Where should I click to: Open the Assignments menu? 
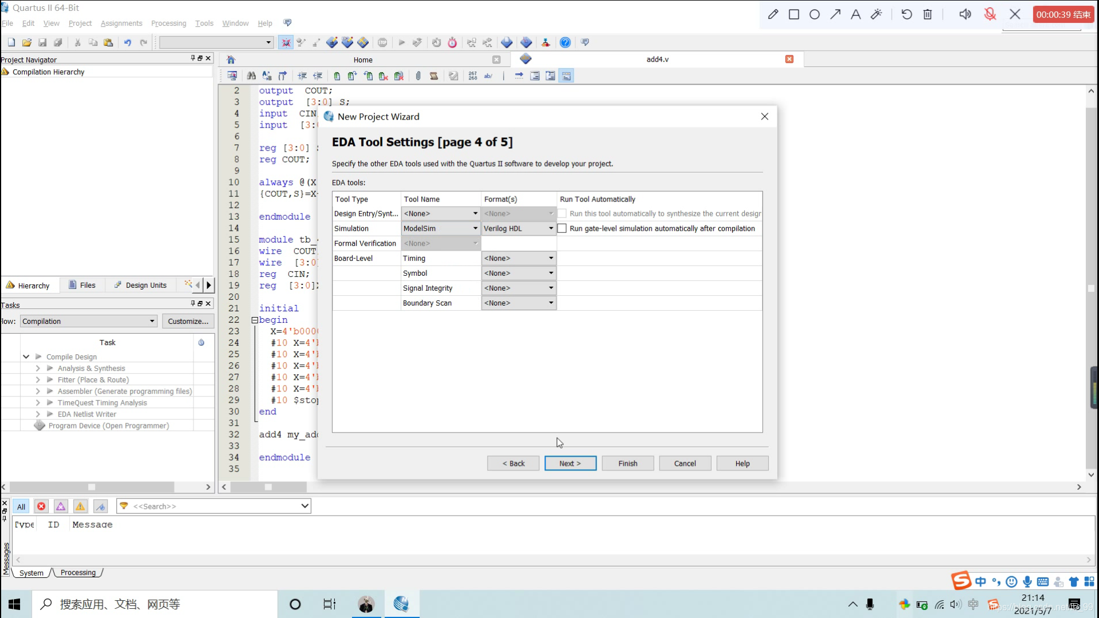tap(121, 23)
